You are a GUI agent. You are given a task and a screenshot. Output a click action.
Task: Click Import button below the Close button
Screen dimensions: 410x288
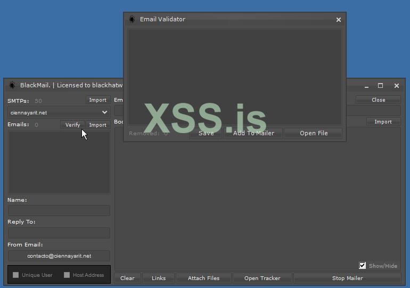click(383, 121)
